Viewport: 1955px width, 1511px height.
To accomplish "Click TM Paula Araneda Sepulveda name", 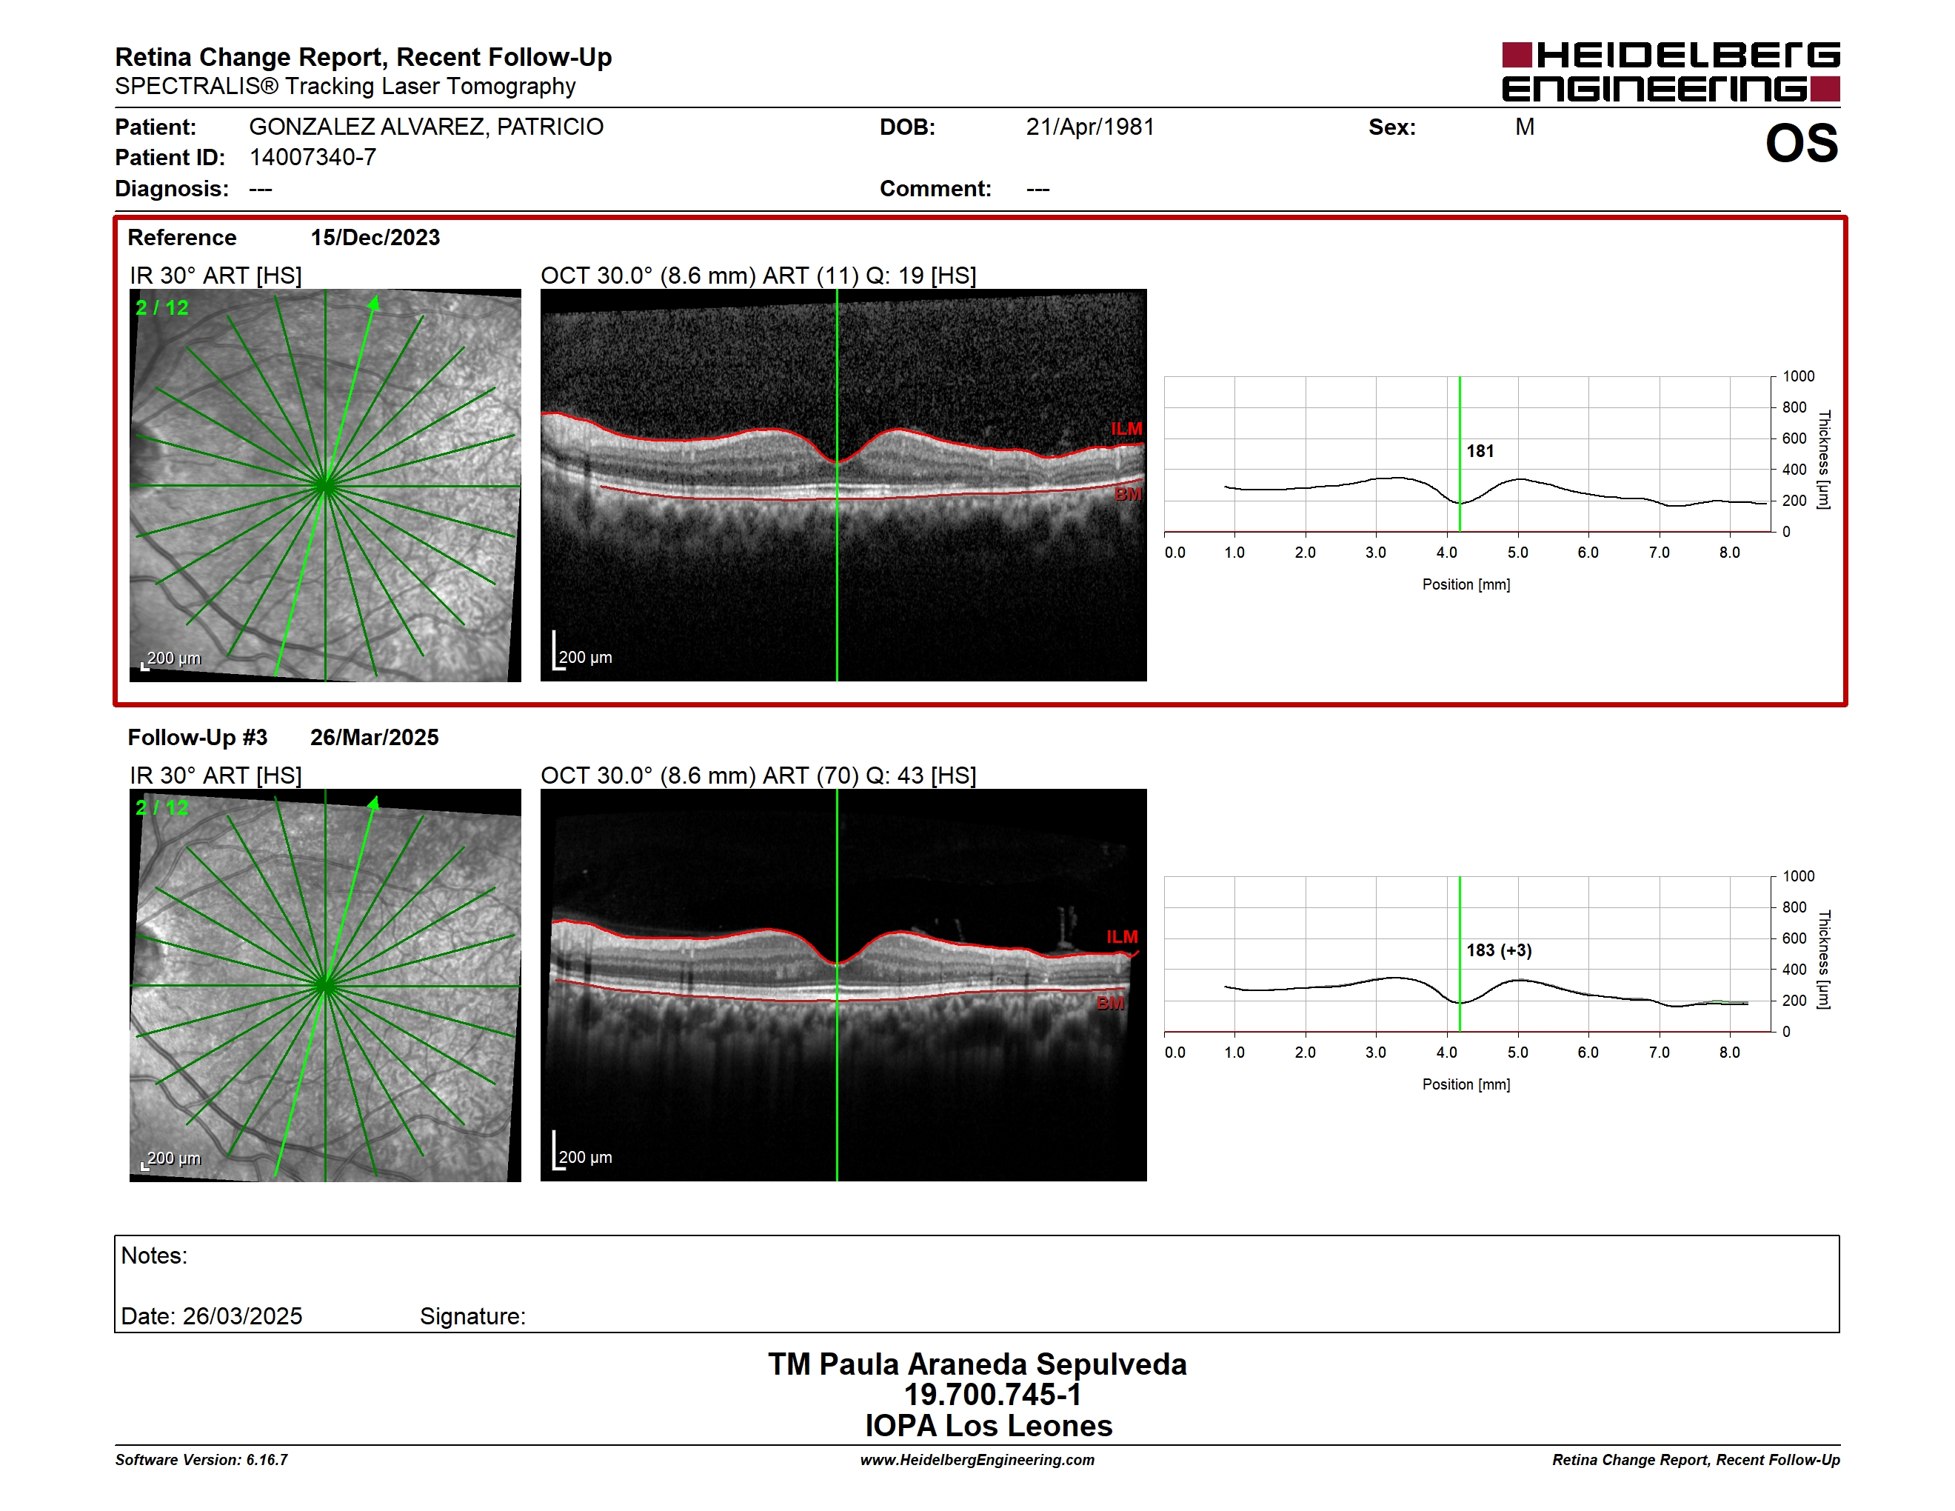I will click(x=977, y=1364).
